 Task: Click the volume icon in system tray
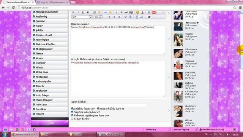click(x=228, y=134)
